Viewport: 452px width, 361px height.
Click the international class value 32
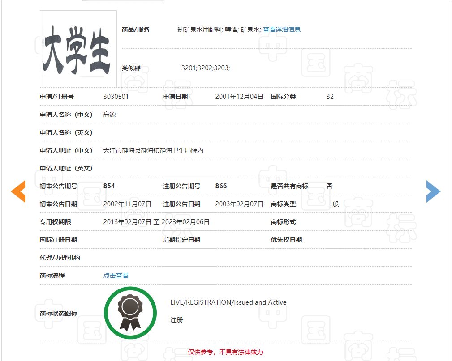(330, 97)
